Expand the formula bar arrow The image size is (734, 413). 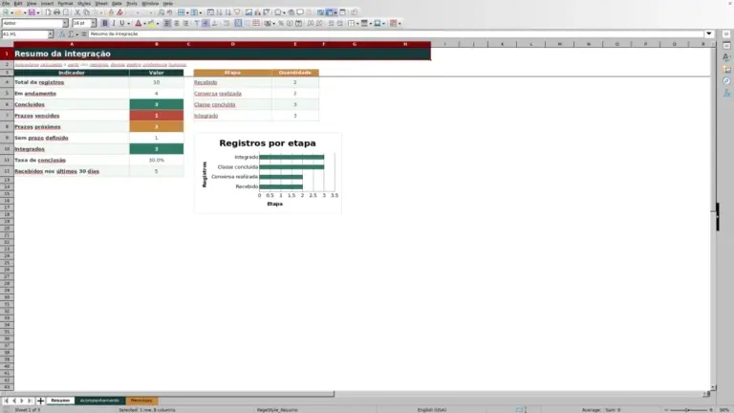point(709,33)
